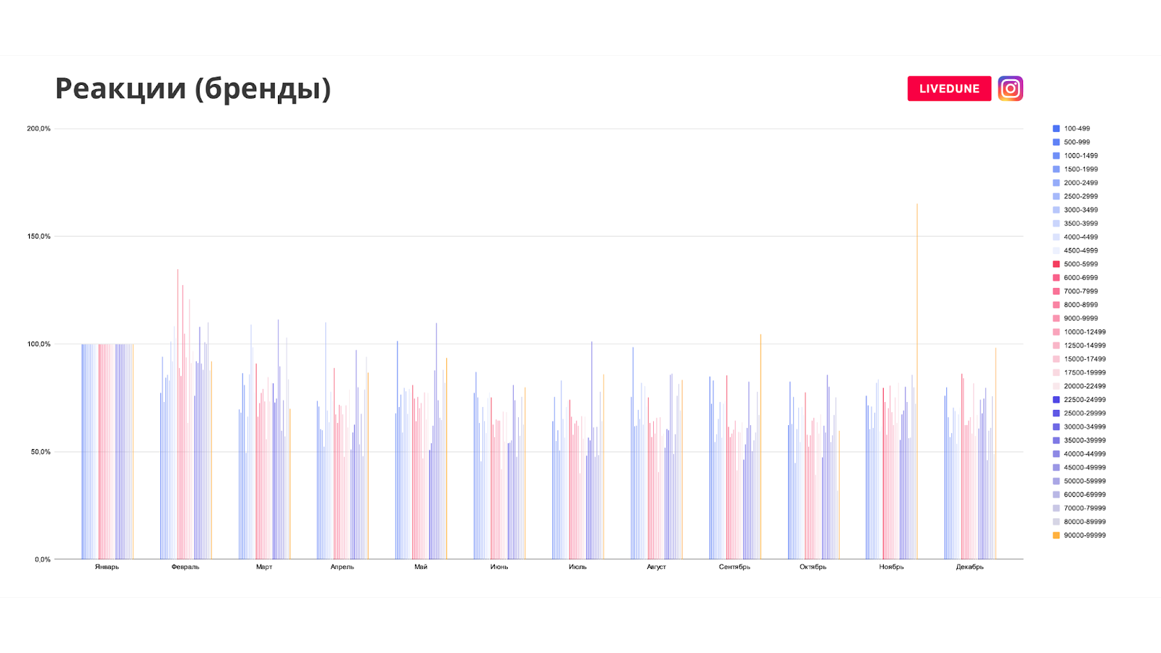This screenshot has width=1161, height=653.
Task: Select the 9000-9999 legend label
Action: (1080, 319)
